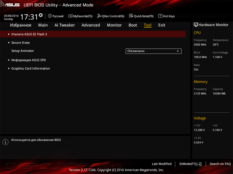This screenshot has height=174, width=233.
Task: Expand the Secure Erase arrow
Action: [x=9, y=43]
